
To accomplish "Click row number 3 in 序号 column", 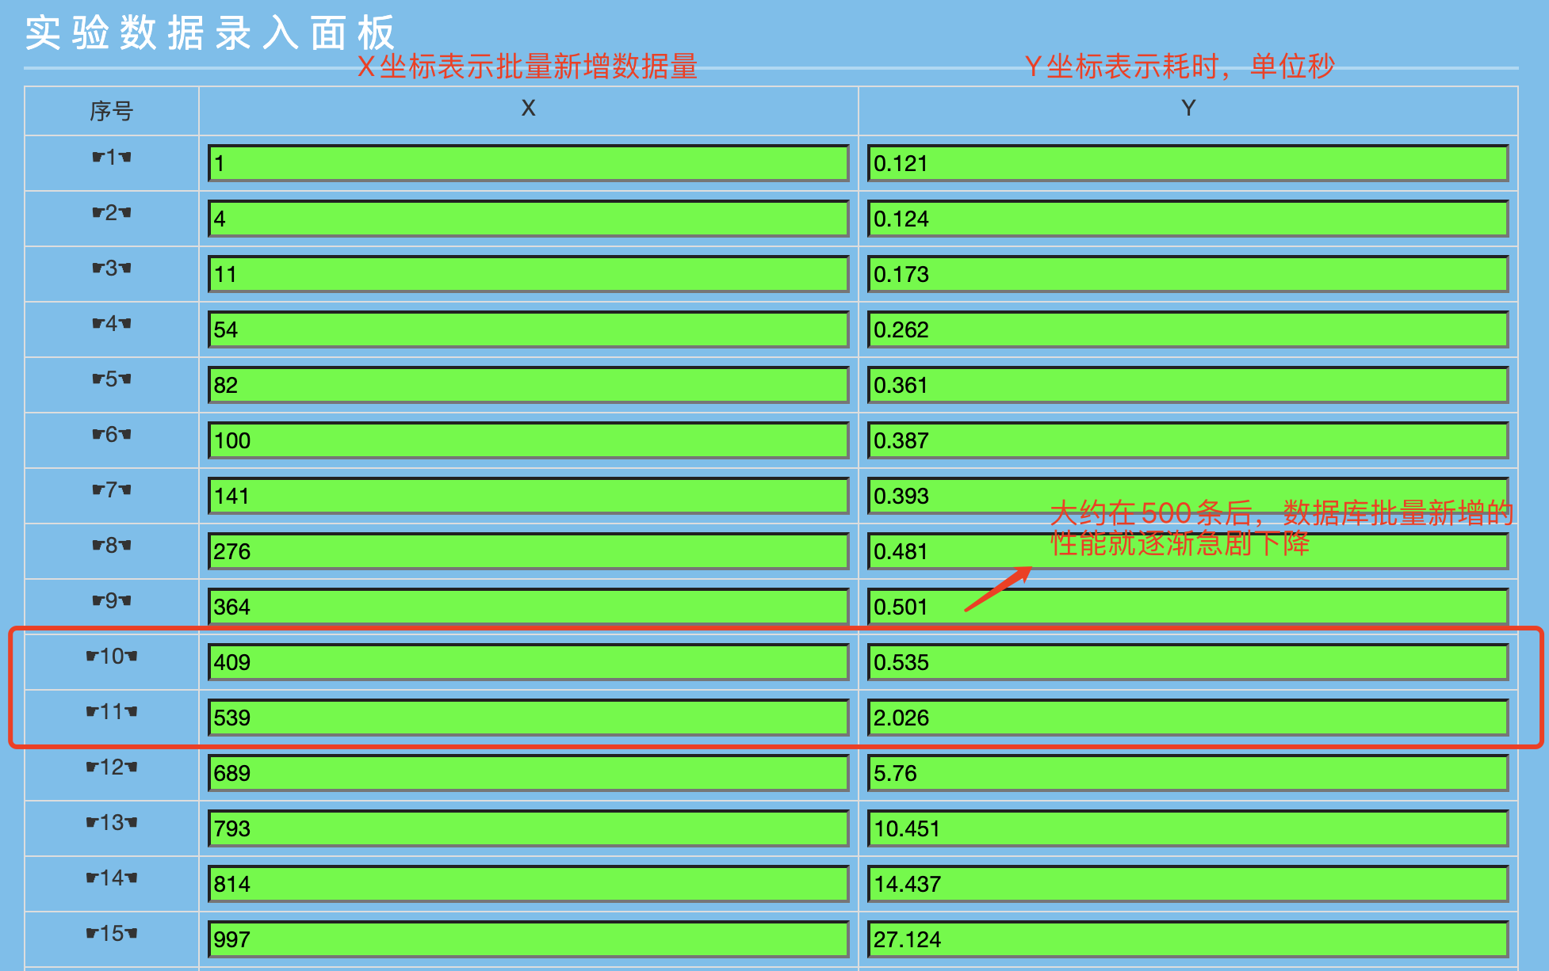I will point(111,268).
